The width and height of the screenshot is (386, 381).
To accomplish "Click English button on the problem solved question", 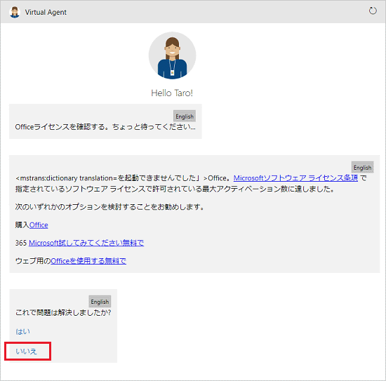I will [100, 302].
